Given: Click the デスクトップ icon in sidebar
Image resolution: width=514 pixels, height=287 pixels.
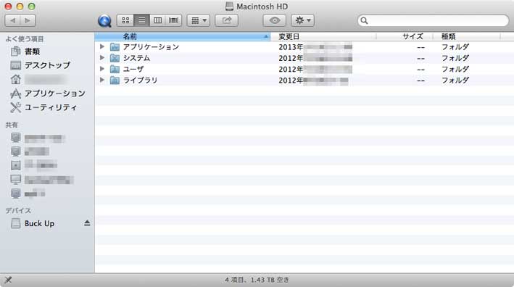Looking at the screenshot, I should point(16,65).
